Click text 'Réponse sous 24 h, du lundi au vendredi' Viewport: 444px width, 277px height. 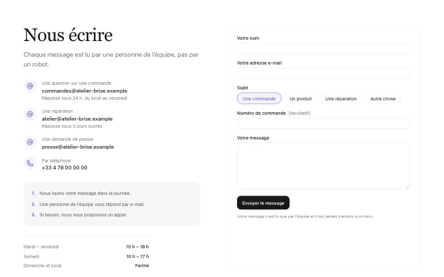coord(84,98)
